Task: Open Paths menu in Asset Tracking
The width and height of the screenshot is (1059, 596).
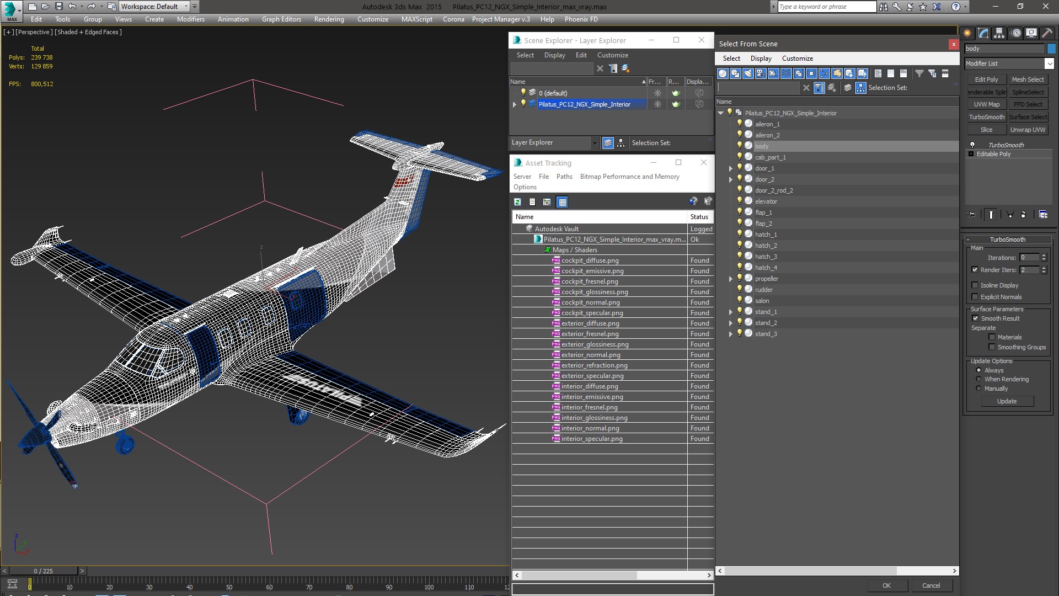Action: pos(564,177)
